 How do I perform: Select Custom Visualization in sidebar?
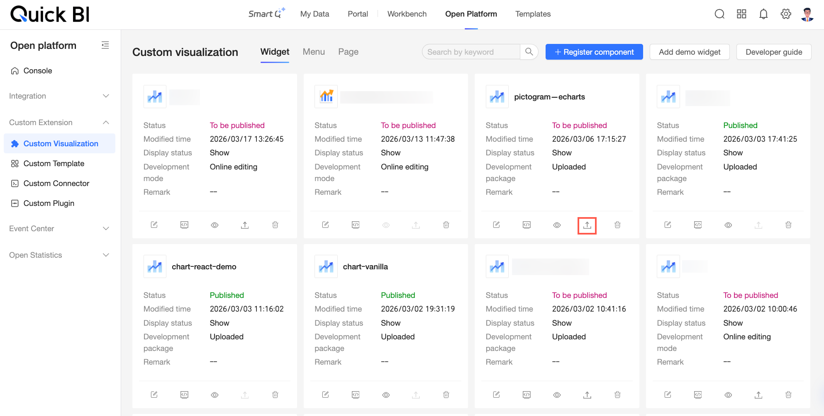60,143
